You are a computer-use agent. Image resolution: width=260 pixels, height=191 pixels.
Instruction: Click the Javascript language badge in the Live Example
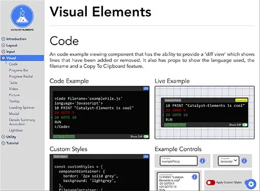241,100
